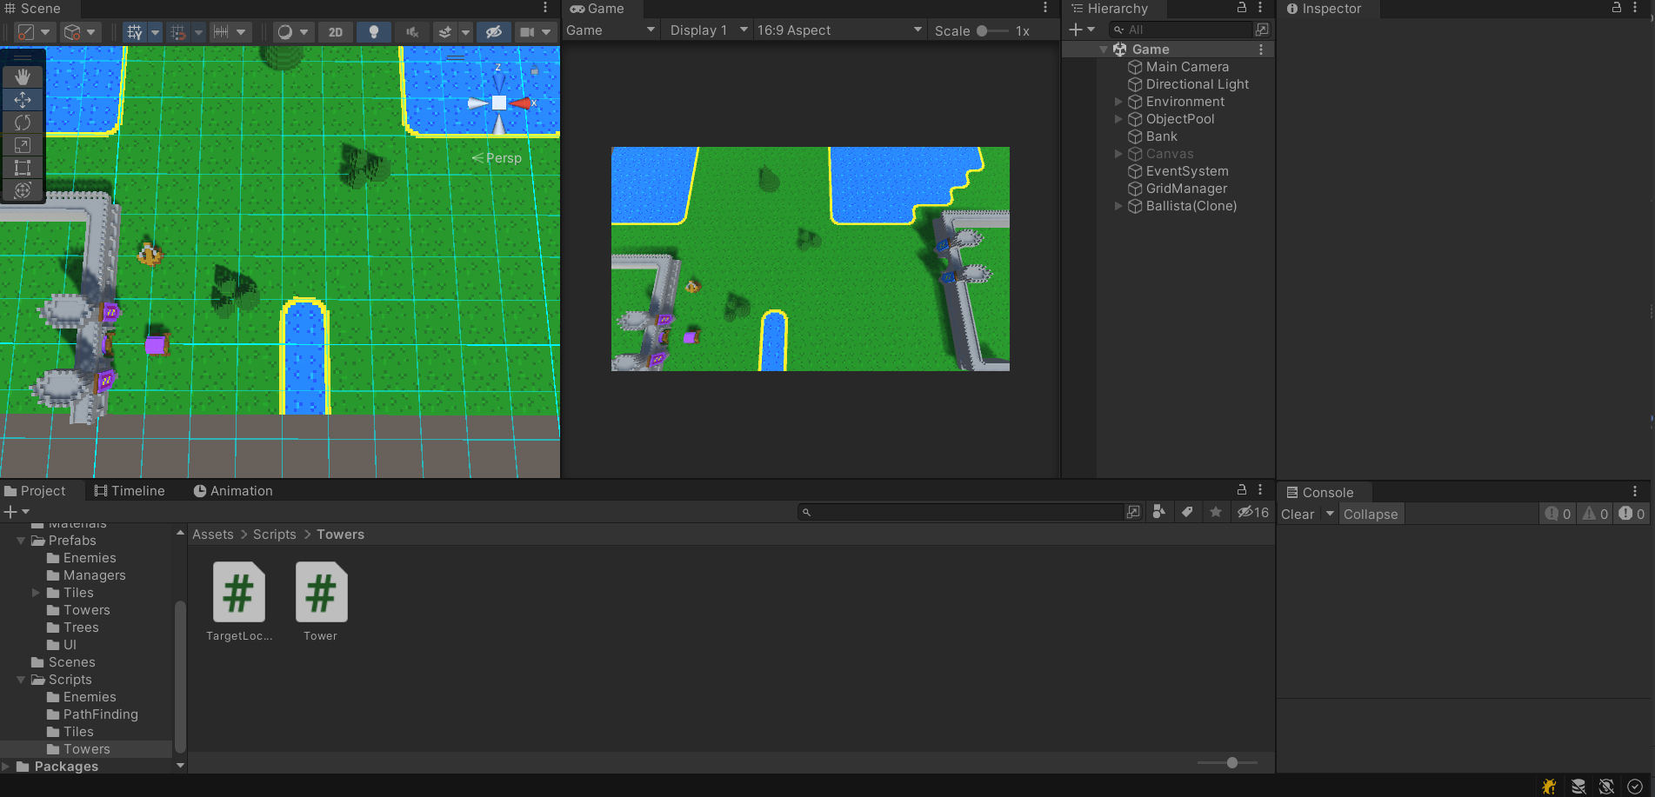
Task: Click the search by type icon in Project
Action: click(1158, 512)
